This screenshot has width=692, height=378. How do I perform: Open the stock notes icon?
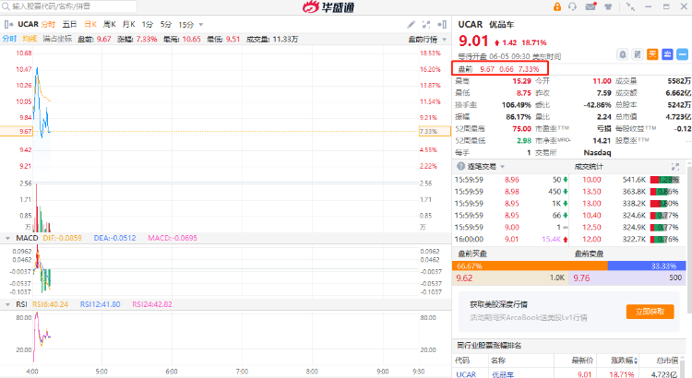[638, 54]
